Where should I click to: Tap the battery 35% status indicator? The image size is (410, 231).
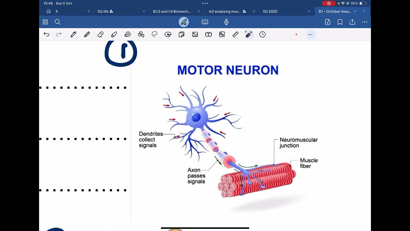358,3
